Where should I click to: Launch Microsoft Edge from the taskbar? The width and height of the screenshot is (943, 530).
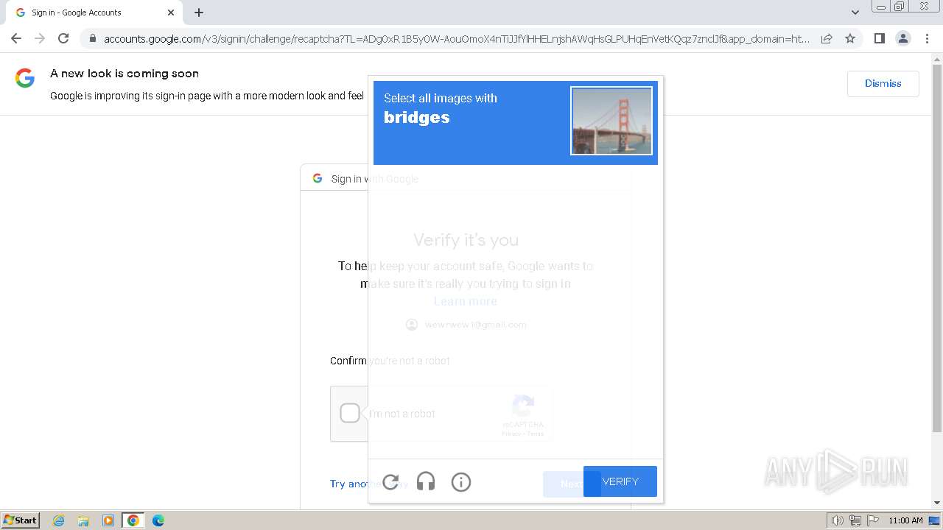pos(158,520)
